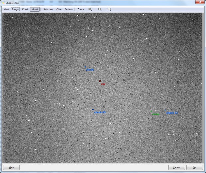Click the zoom-to-fit magnifier icon
Screen dimensions: 206x173
click(90, 9)
